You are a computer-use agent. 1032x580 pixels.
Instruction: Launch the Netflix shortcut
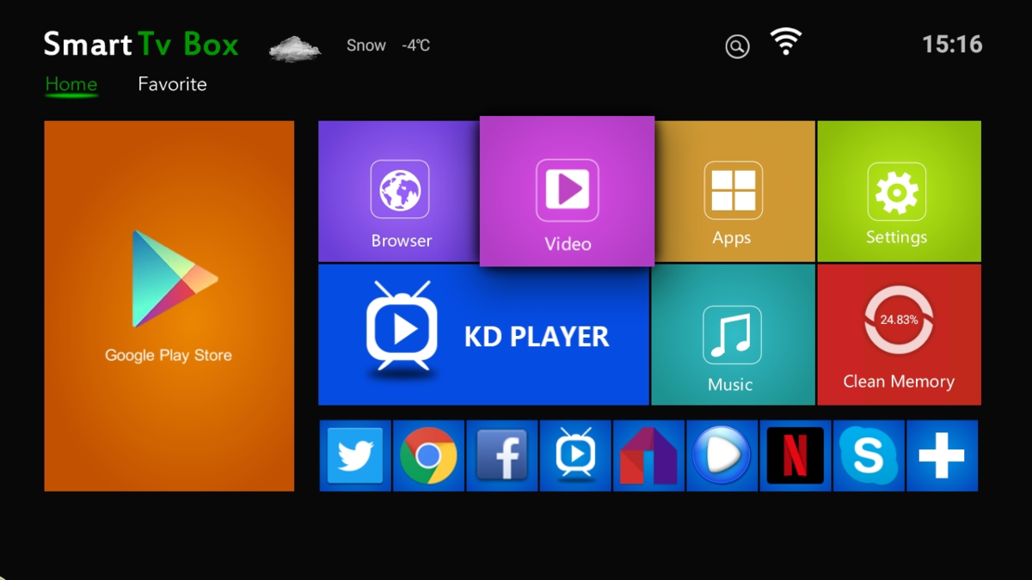tap(795, 455)
